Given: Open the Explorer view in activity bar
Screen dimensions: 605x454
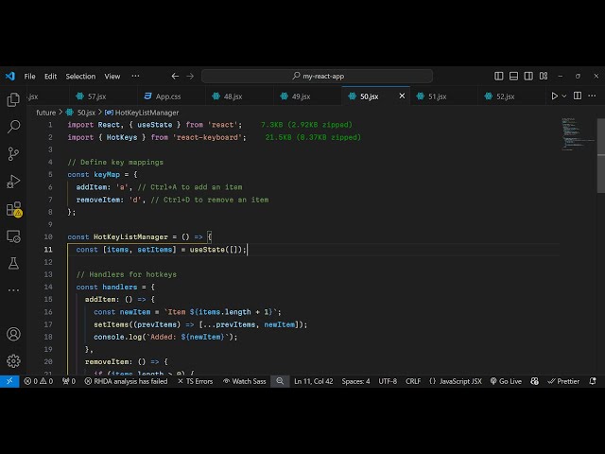Looking at the screenshot, I should click(x=13, y=99).
